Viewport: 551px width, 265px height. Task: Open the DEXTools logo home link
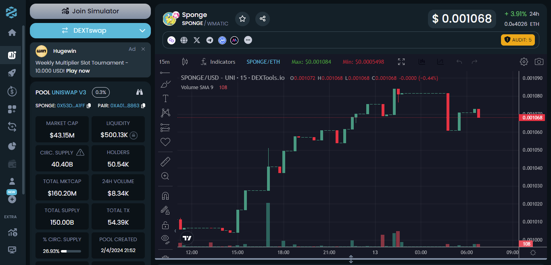click(12, 12)
